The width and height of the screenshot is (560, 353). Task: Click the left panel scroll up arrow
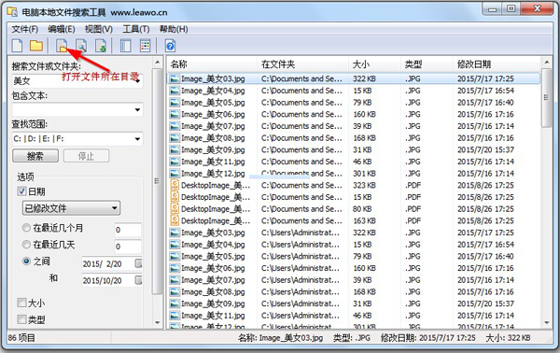point(157,63)
